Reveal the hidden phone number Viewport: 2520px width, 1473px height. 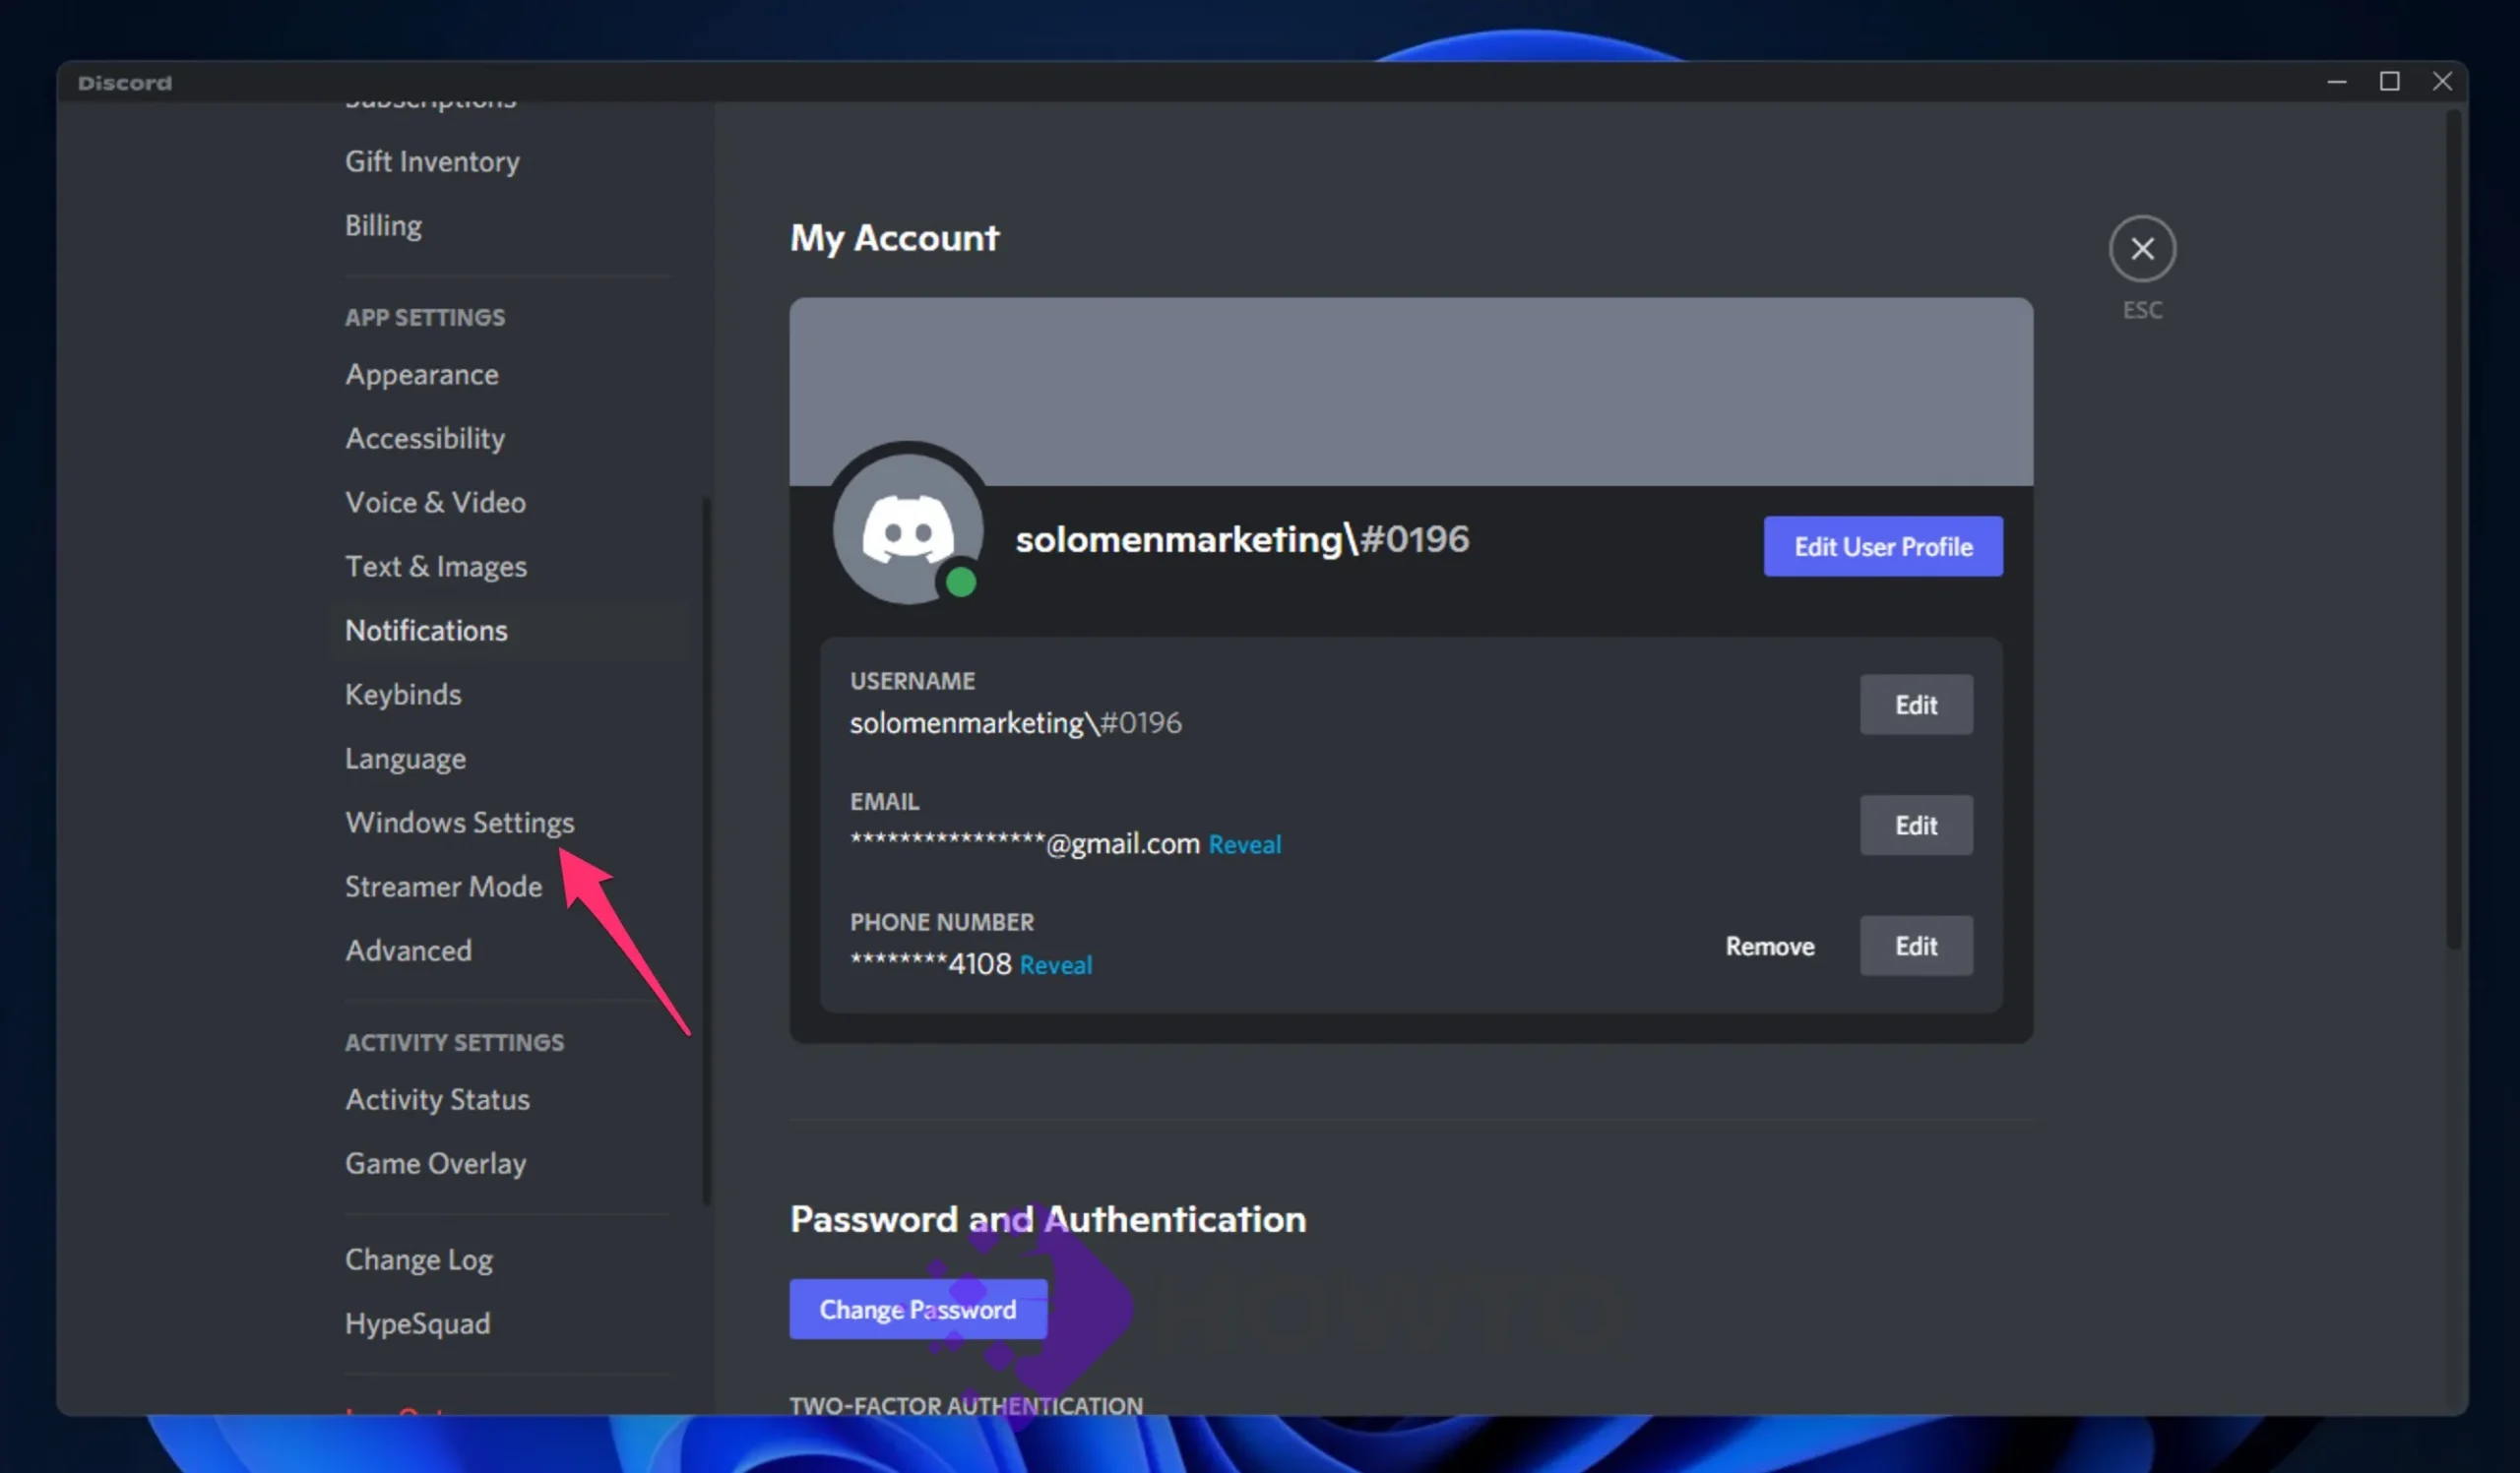click(x=1056, y=965)
